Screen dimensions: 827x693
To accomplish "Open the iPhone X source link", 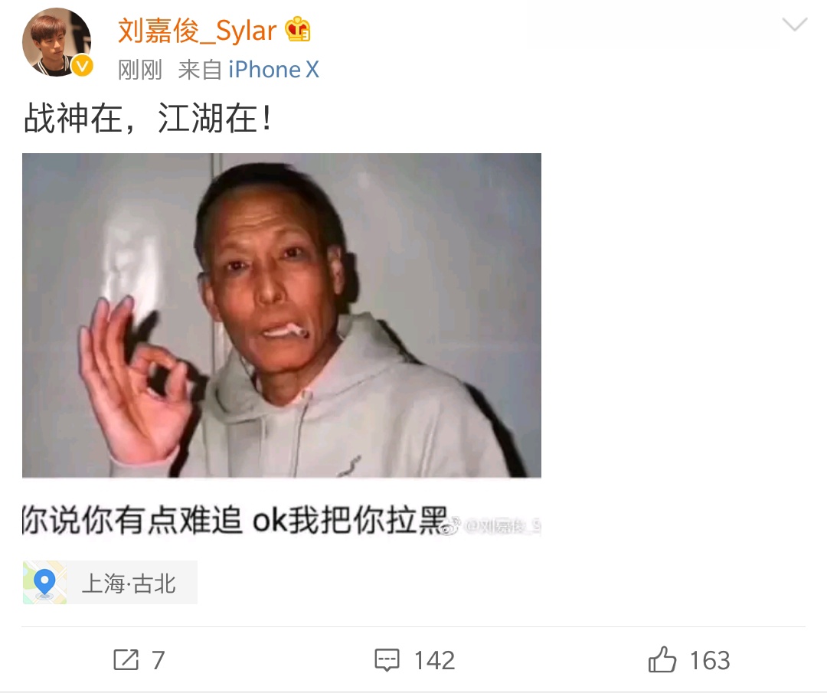I will (273, 70).
